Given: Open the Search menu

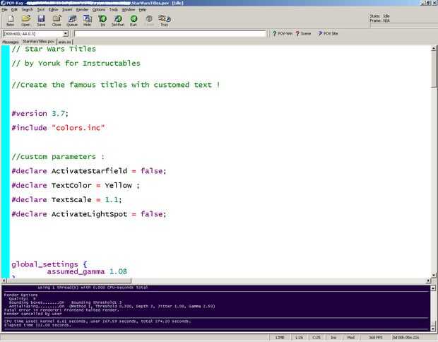Looking at the screenshot, I should (x=27, y=9).
